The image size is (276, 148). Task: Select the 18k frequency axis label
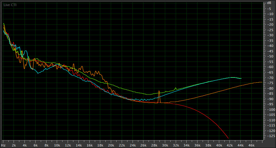tap(100, 146)
